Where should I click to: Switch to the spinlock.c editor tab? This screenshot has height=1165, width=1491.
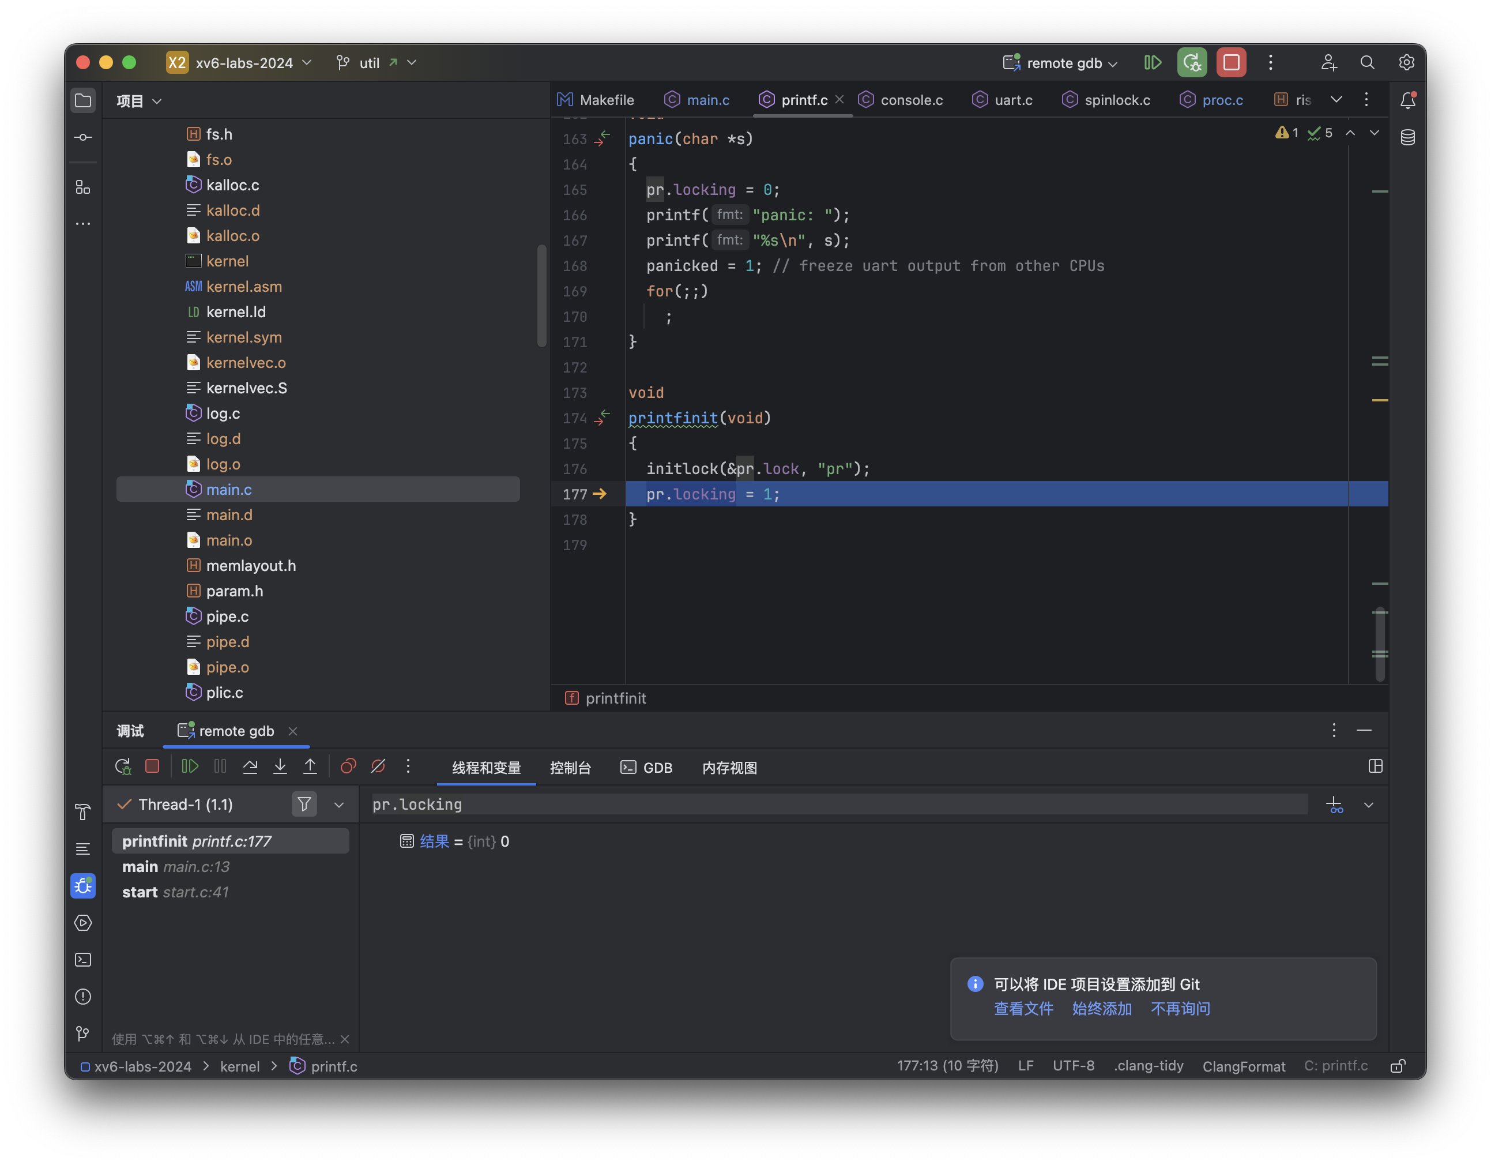pos(1116,100)
